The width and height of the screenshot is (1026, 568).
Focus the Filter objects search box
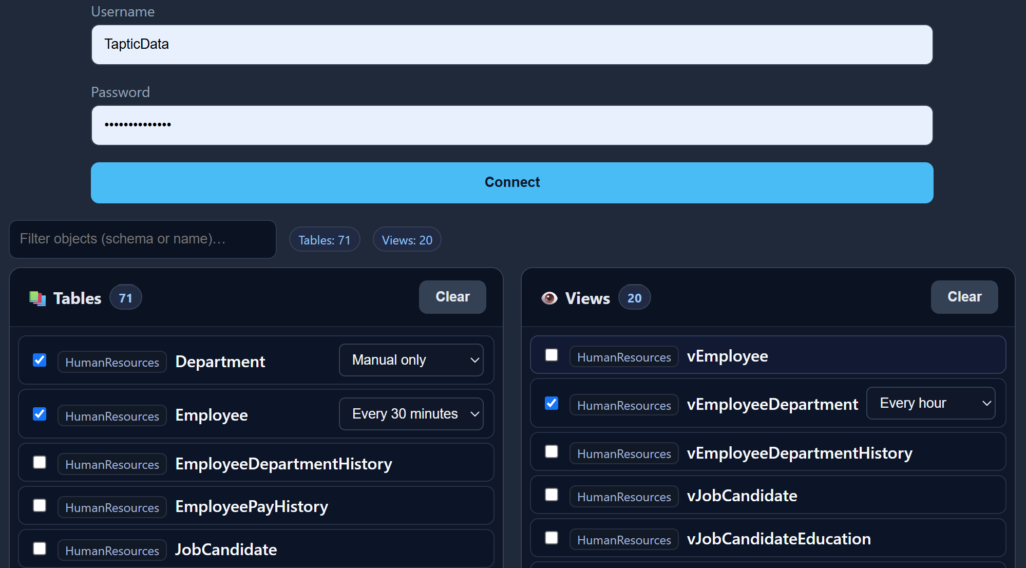[143, 239]
